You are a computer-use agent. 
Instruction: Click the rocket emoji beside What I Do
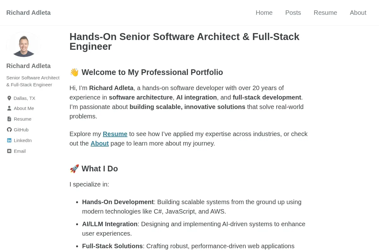click(x=74, y=169)
